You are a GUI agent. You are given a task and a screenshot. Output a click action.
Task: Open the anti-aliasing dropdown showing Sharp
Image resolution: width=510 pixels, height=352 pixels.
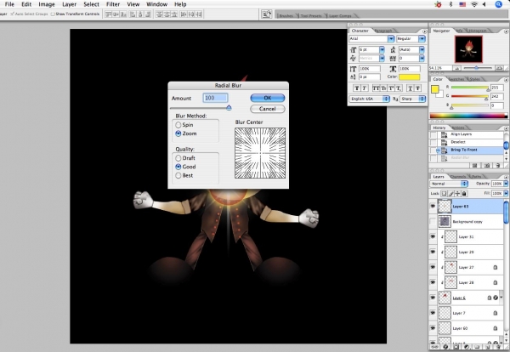pyautogui.click(x=412, y=99)
